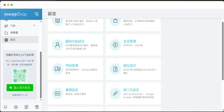Open the 權限設定 title link
224x112 pixels.
tap(72, 90)
